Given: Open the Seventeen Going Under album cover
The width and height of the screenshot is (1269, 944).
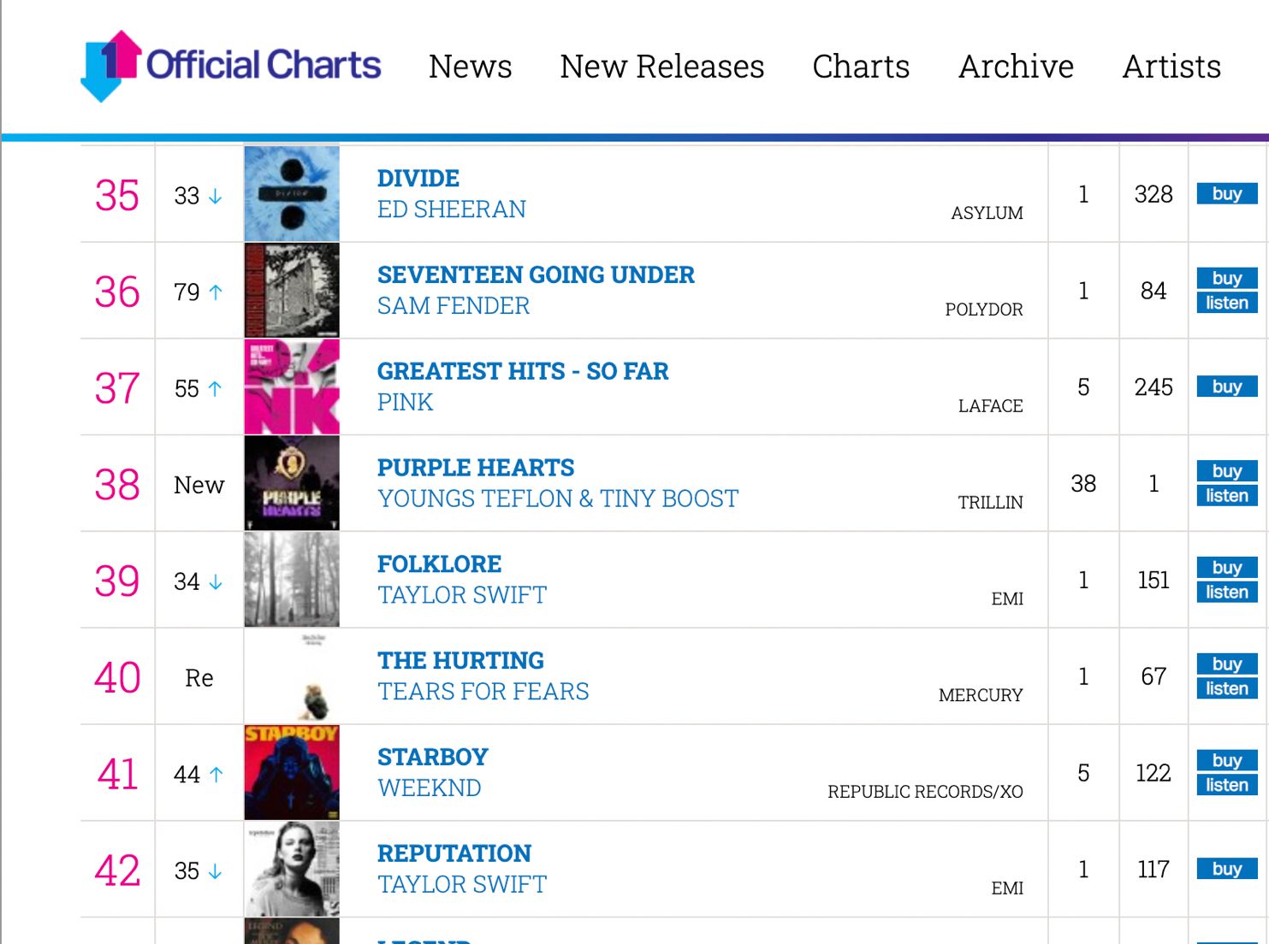Looking at the screenshot, I should click(292, 291).
